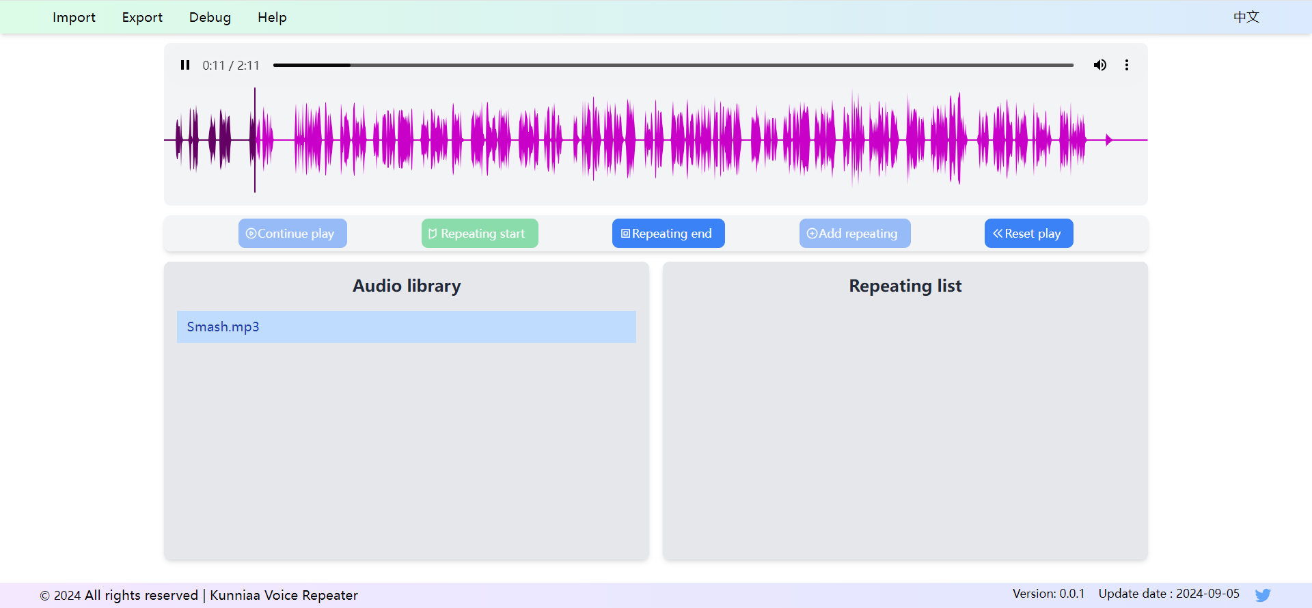Image resolution: width=1312 pixels, height=608 pixels.
Task: Click the Add repeating button
Action: tap(855, 234)
